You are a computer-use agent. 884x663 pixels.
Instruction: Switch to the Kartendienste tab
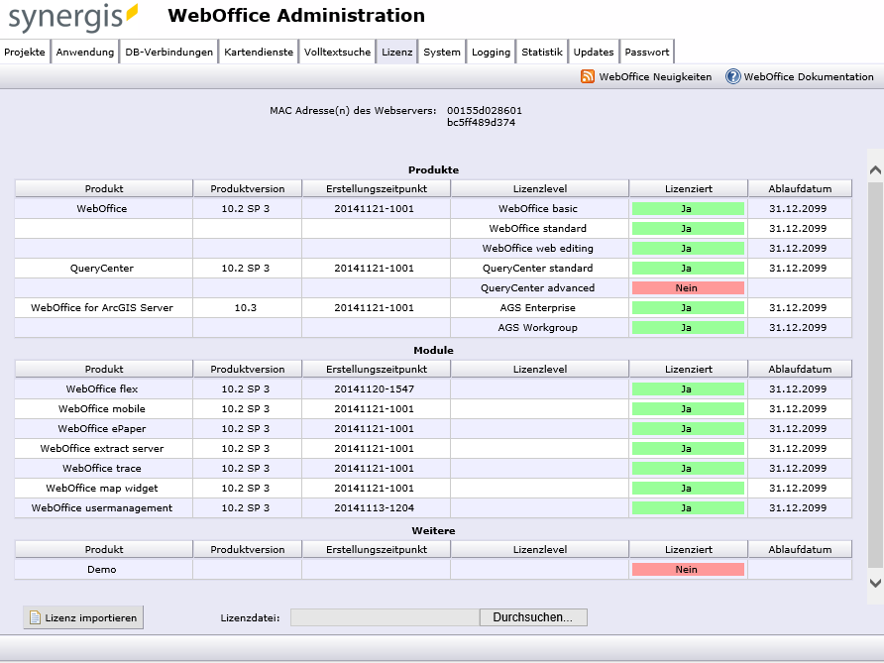259,51
